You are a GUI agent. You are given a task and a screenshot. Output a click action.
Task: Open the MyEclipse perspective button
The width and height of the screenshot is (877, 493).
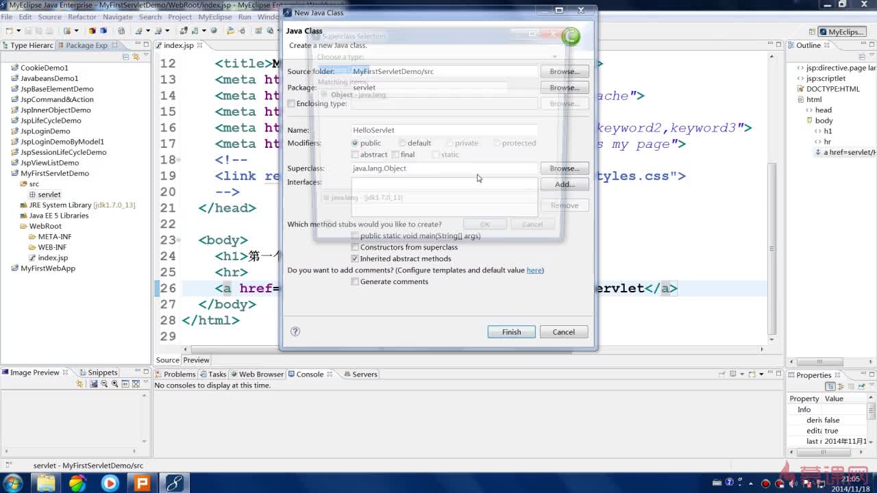tap(841, 31)
